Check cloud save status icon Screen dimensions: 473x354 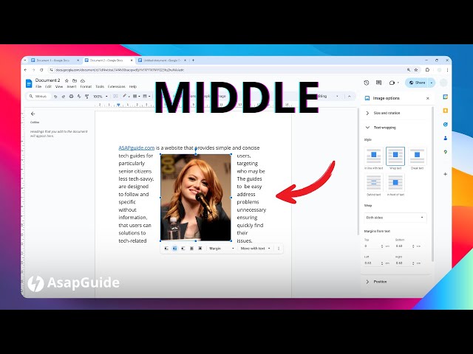tap(82, 80)
